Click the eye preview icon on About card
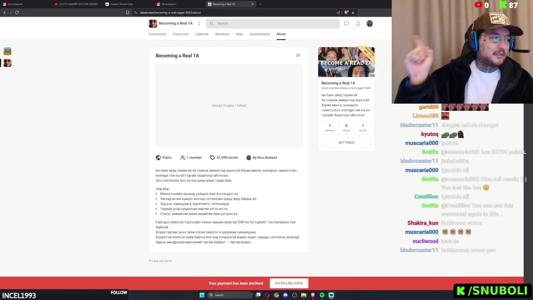Image resolution: width=533 pixels, height=300 pixels. (x=298, y=55)
